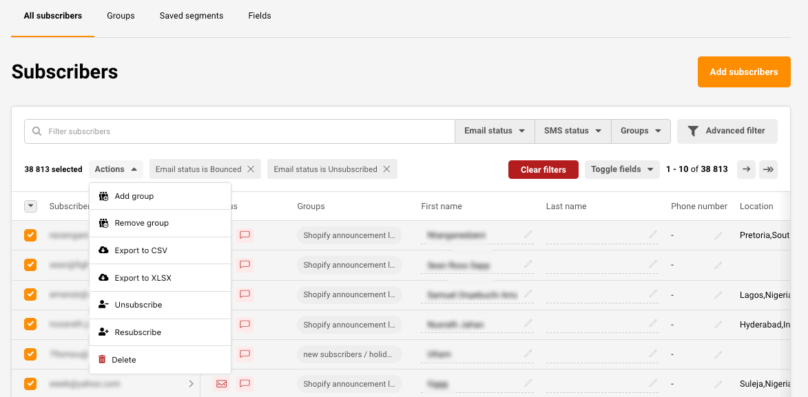The width and height of the screenshot is (808, 397).
Task: Switch to the Saved segments tab
Action: (x=191, y=16)
